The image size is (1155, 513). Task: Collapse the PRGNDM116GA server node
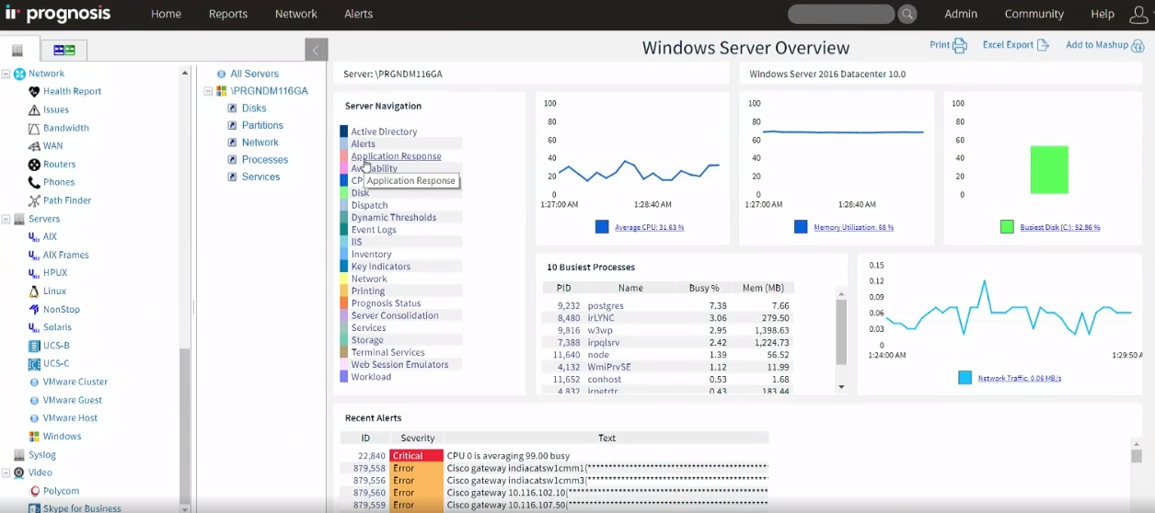208,91
